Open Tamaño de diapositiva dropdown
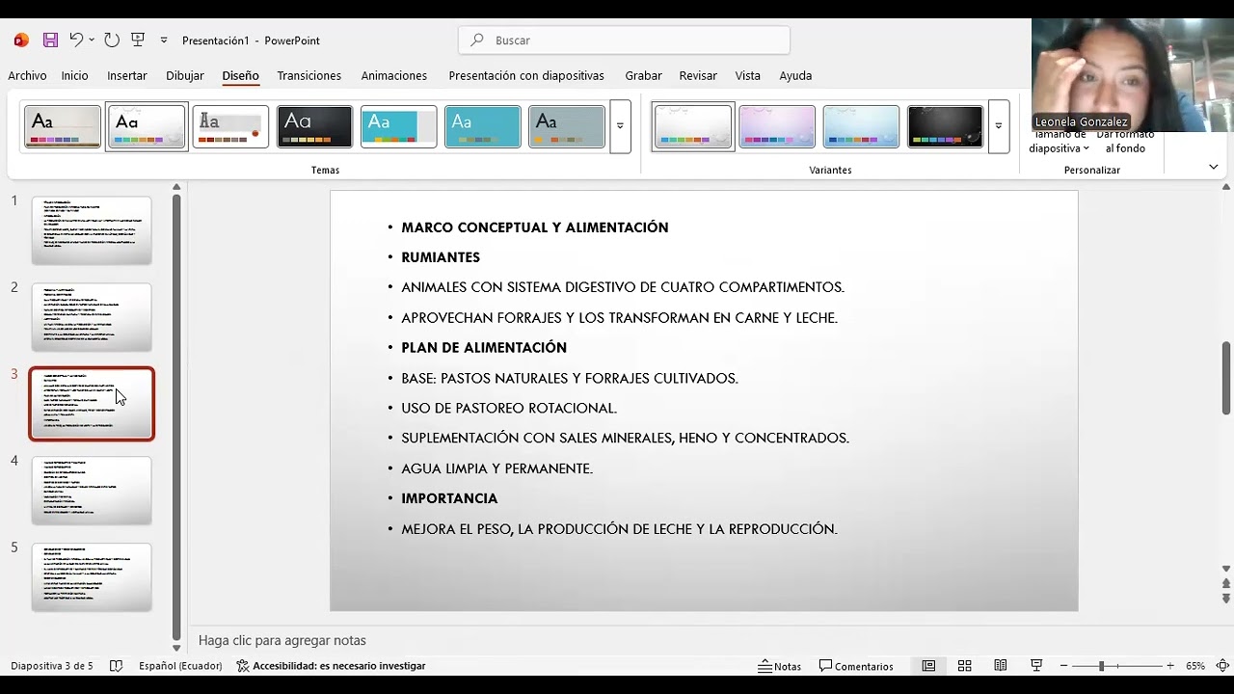Viewport: 1234px width, 694px height. coord(1060,142)
